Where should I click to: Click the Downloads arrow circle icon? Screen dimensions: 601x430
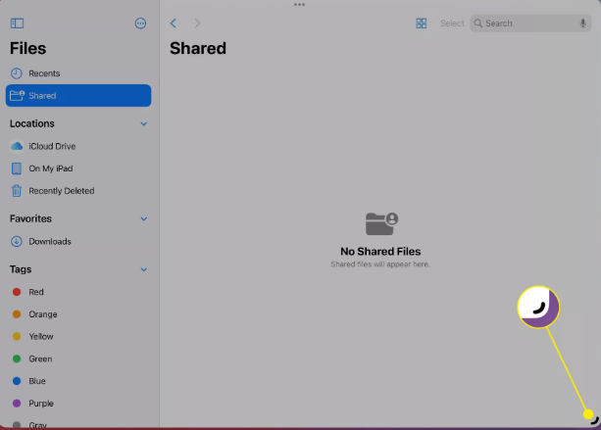17,241
